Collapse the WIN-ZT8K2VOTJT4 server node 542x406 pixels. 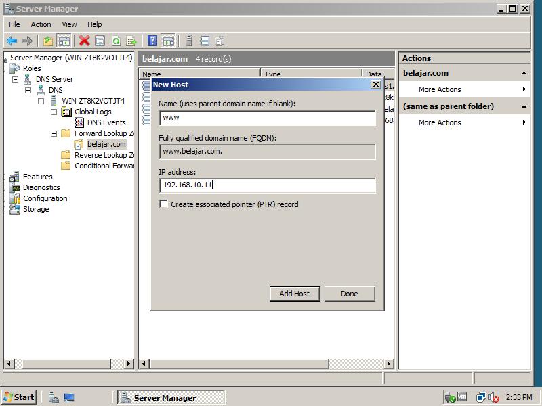(x=41, y=101)
